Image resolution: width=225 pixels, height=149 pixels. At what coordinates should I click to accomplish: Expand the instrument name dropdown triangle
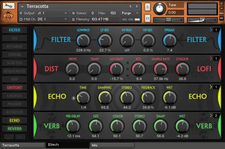point(22,7)
